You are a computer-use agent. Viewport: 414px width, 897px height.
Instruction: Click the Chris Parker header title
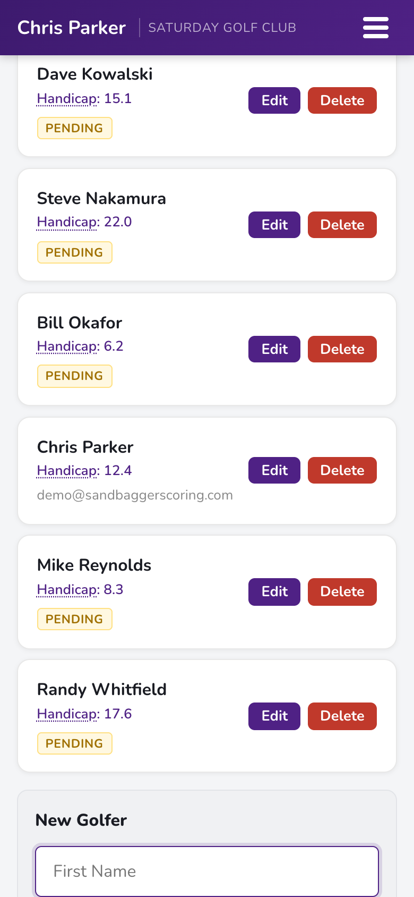tap(72, 28)
